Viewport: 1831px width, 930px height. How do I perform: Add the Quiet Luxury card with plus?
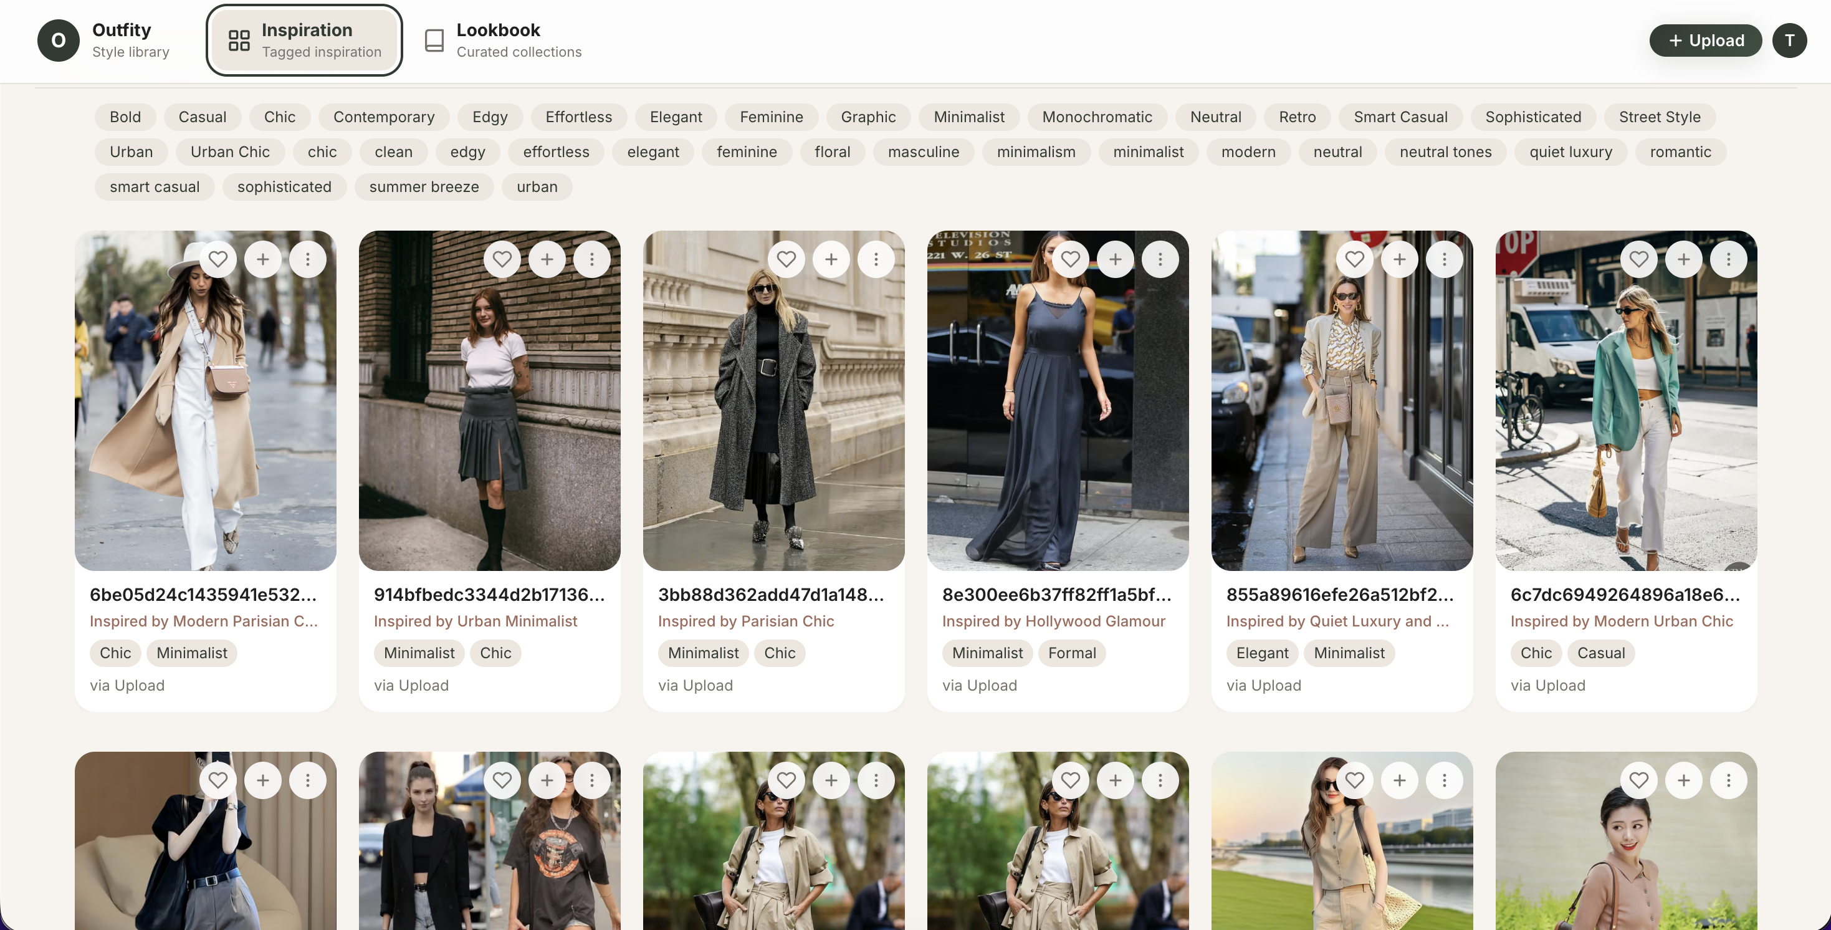point(1400,259)
